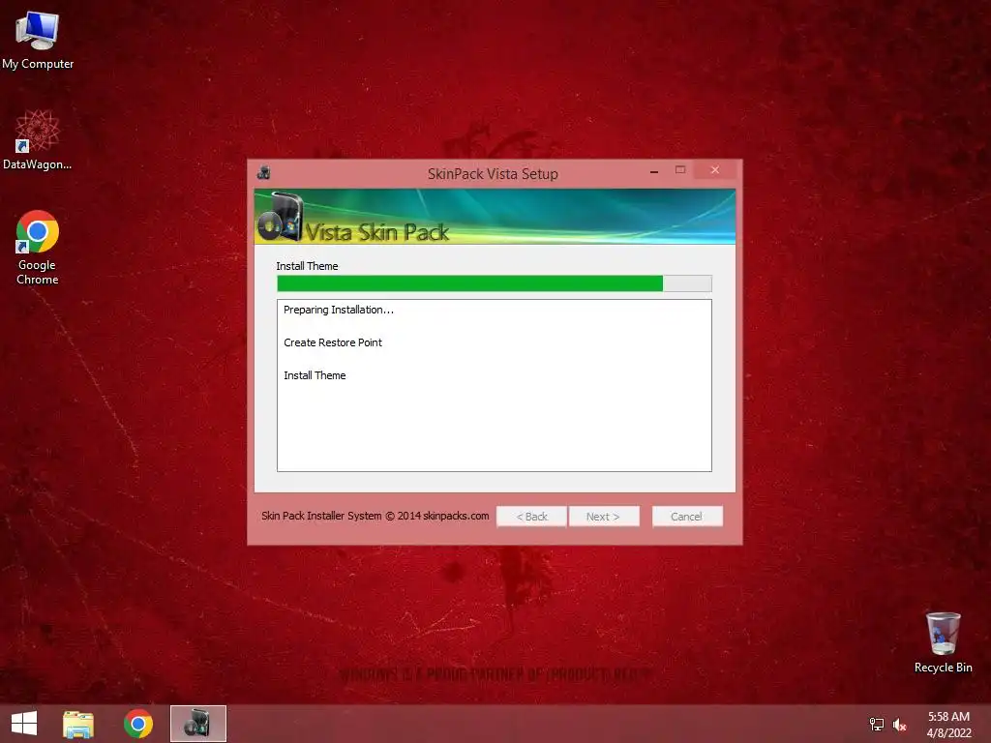Click the 'Skin Pack Installer System © 2014 skinpacks.com' text
Viewport: 991px width, 743px height.
pyautogui.click(x=375, y=516)
